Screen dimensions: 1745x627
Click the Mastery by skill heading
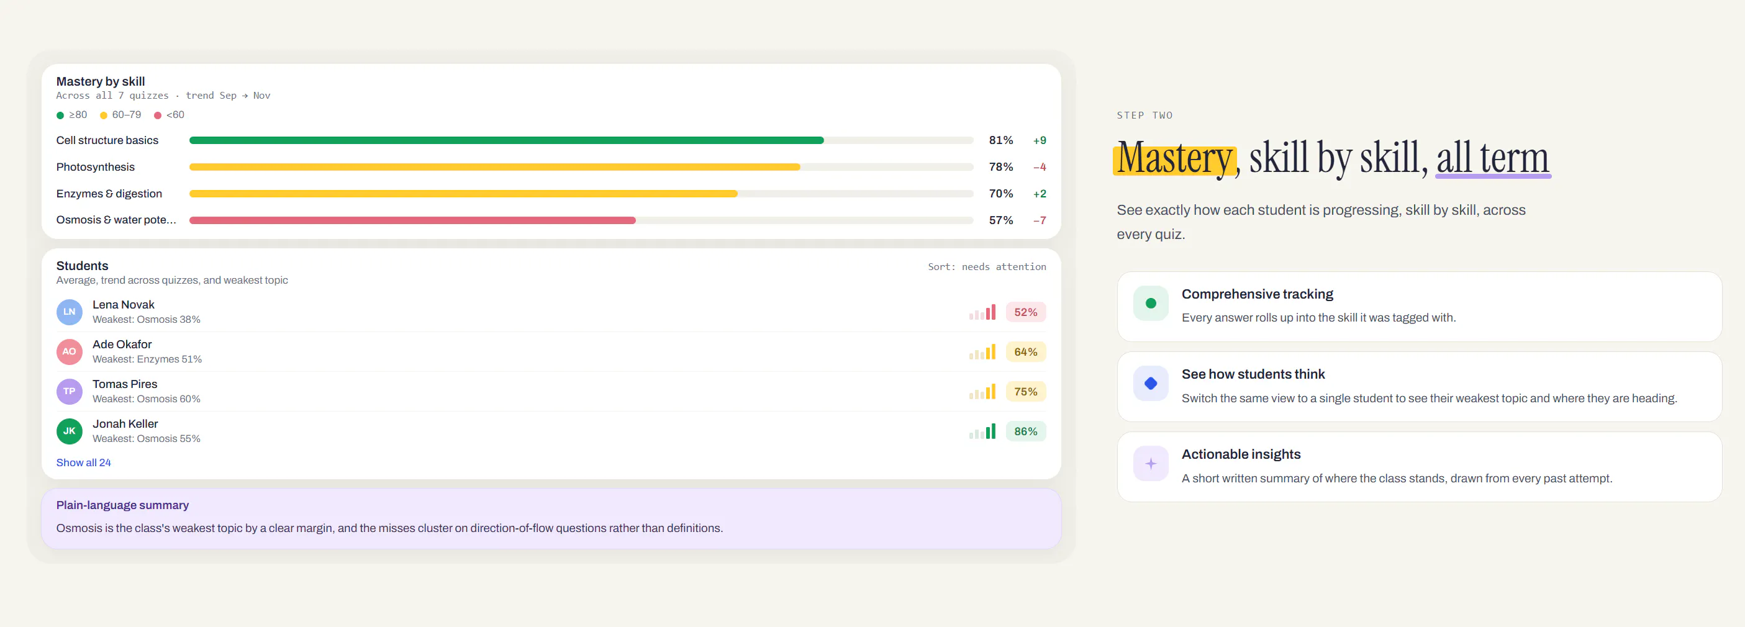(x=100, y=81)
